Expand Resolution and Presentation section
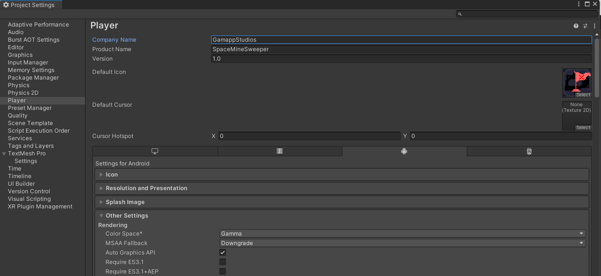 [x=342, y=188]
